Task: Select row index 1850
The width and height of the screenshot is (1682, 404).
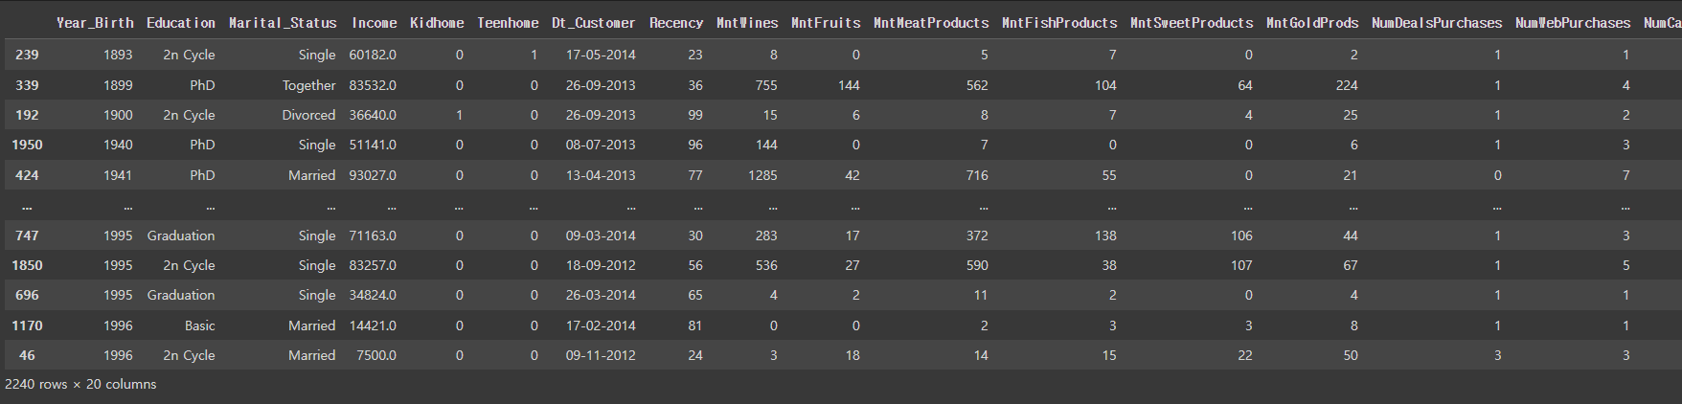Action: tap(27, 265)
